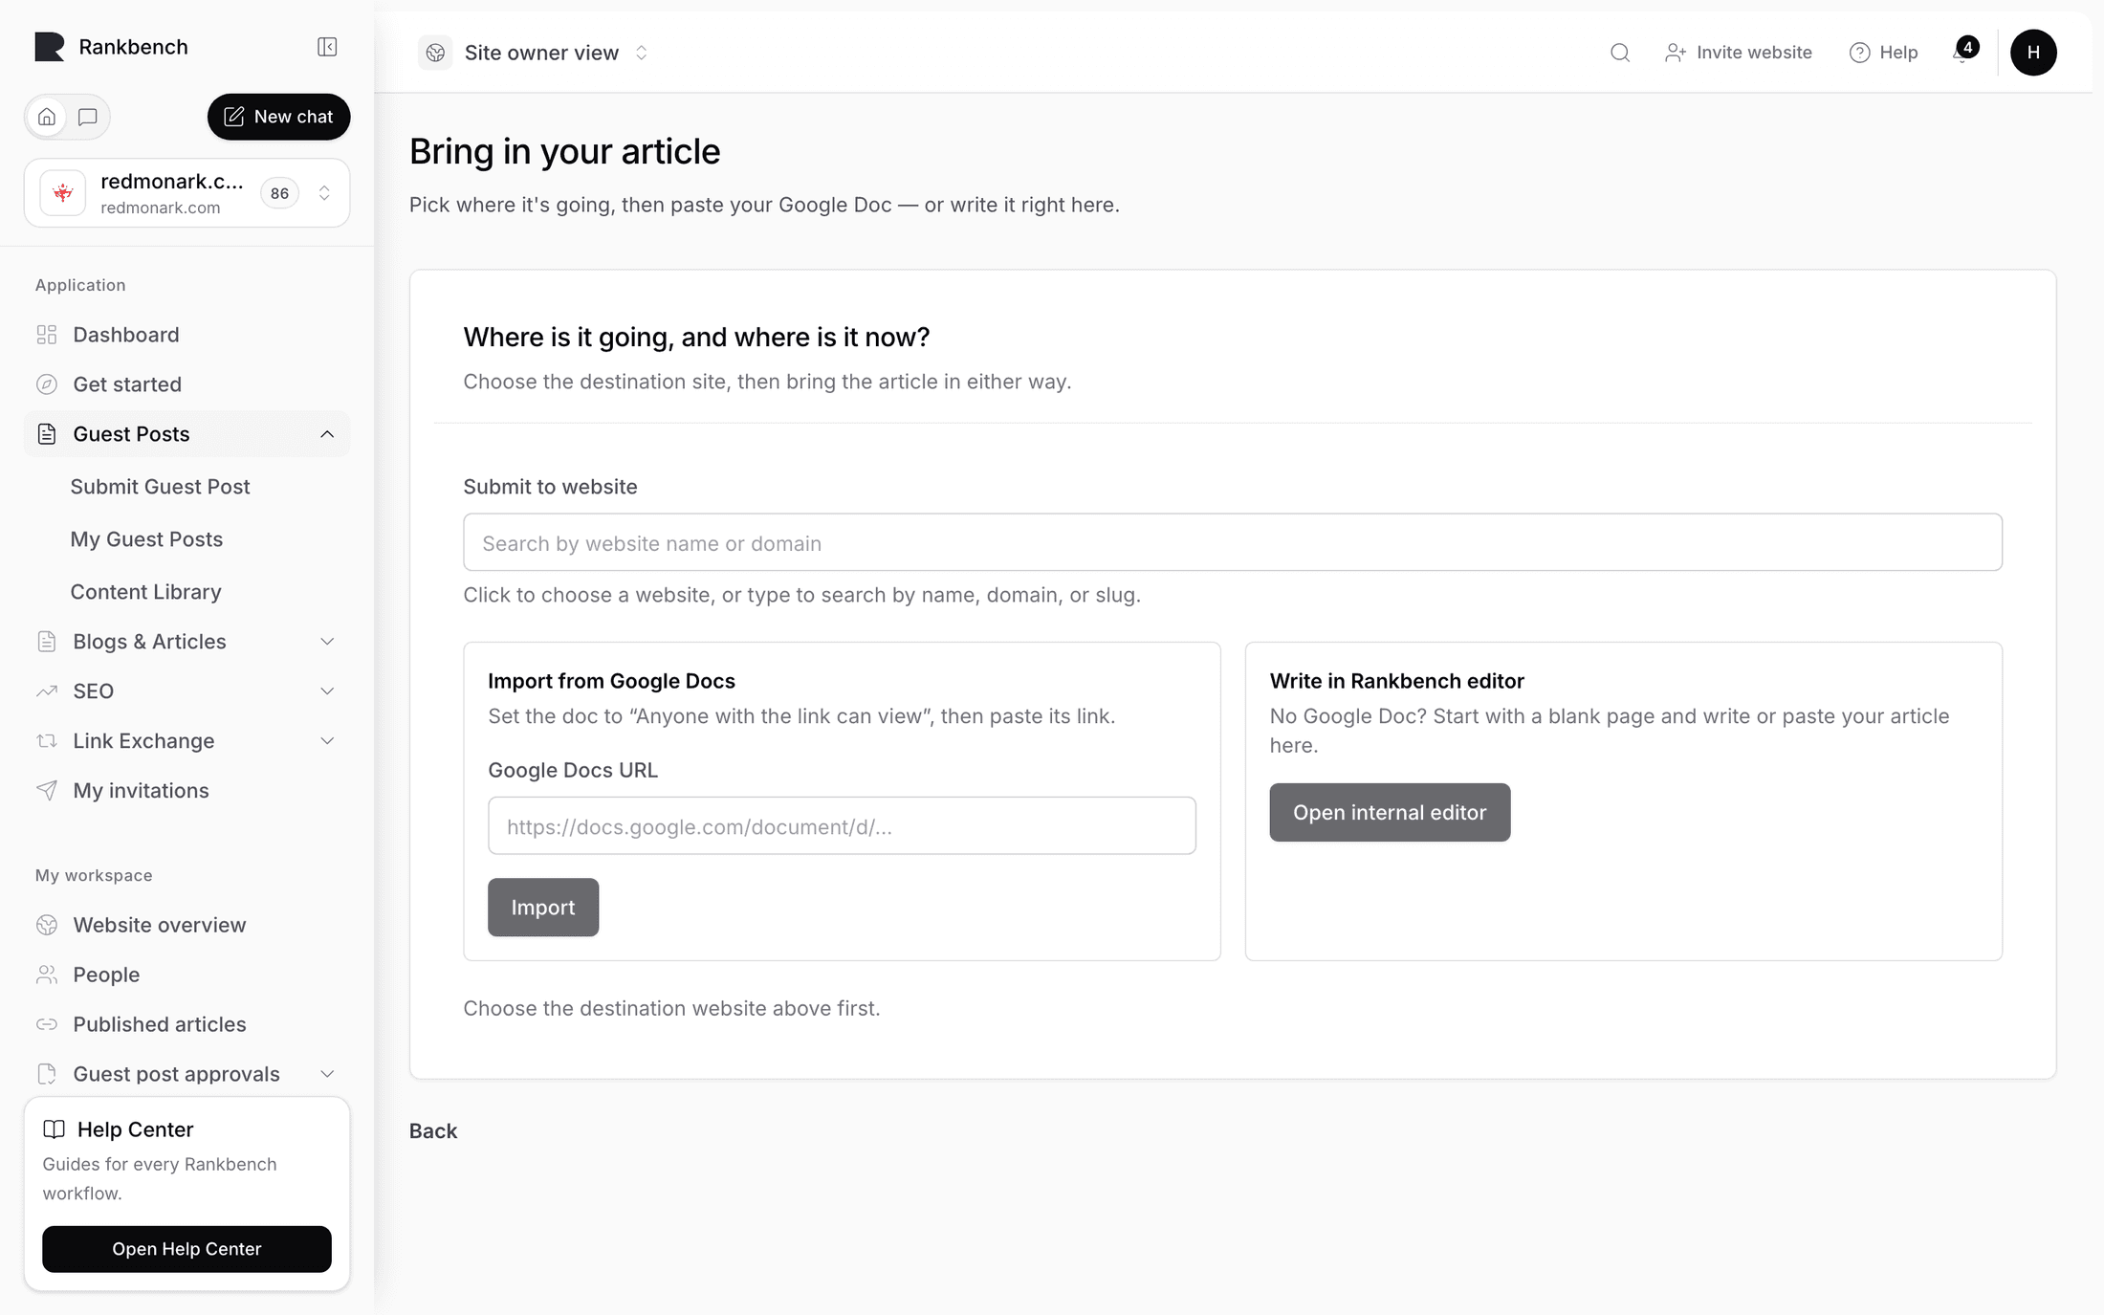The image size is (2104, 1315).
Task: Click Open internal editor
Action: coord(1390,813)
